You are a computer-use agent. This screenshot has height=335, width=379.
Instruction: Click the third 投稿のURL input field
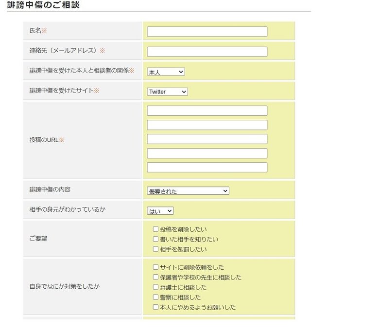point(207,139)
